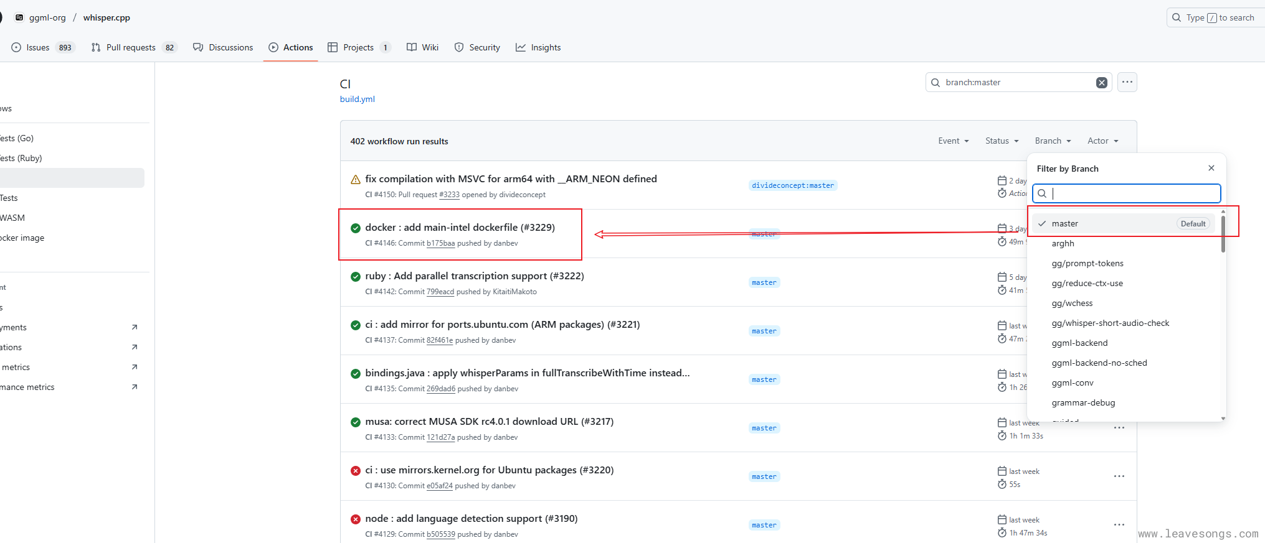Viewport: 1265px width, 543px height.
Task: Click the success icon of docker main-intel run
Action: [356, 228]
